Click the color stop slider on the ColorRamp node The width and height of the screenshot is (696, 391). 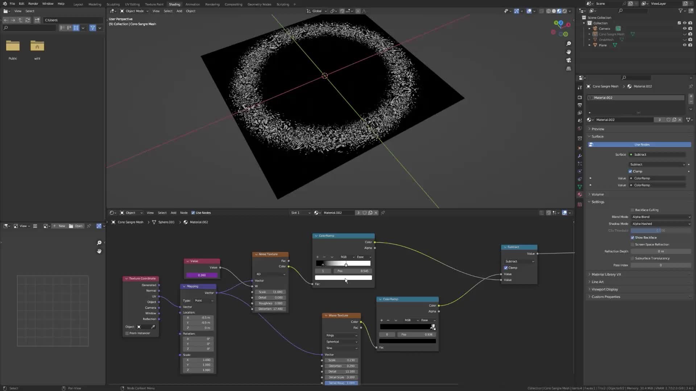[x=345, y=264]
